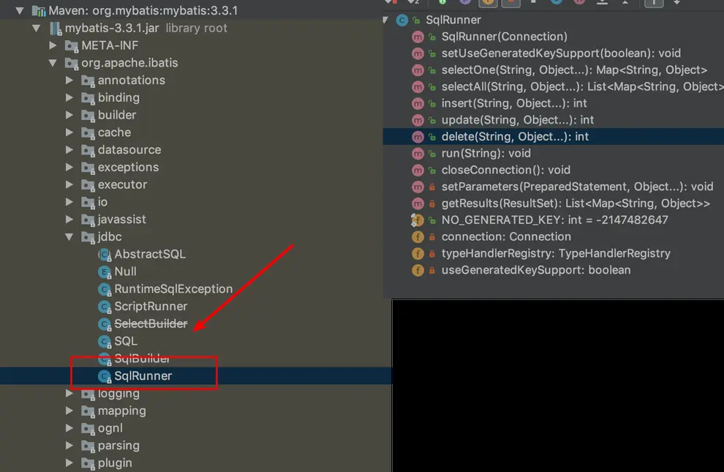Select getResults(ResultSet) method

tap(576, 203)
